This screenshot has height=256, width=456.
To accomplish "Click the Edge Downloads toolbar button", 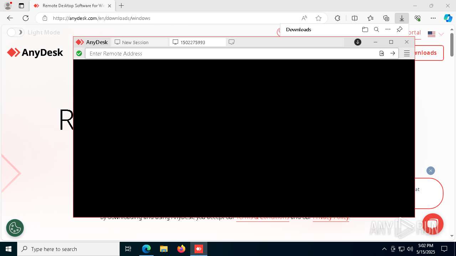I will [401, 18].
